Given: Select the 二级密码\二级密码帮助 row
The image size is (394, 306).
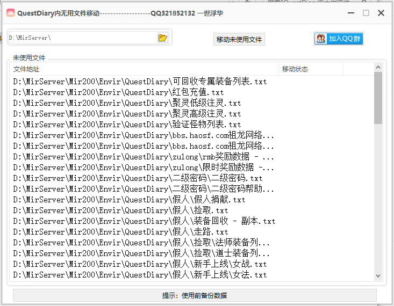Looking at the screenshot, I should click(x=191, y=189).
